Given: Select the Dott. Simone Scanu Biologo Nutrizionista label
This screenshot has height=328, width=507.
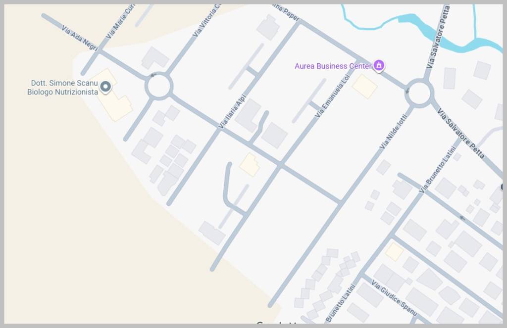Looking at the screenshot, I should (x=63, y=88).
